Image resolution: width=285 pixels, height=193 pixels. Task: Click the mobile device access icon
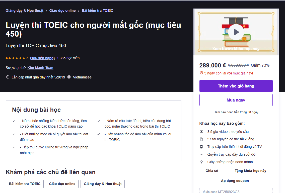pyautogui.click(x=201, y=147)
